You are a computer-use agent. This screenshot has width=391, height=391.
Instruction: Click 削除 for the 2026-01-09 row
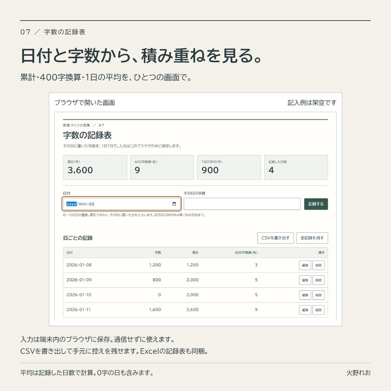tap(318, 280)
